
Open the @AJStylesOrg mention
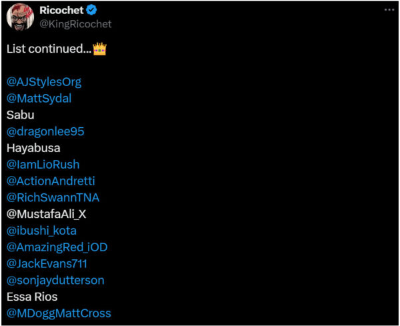[44, 82]
